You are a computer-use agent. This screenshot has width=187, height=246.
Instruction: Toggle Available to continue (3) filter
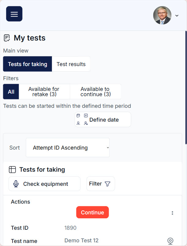pos(95,92)
